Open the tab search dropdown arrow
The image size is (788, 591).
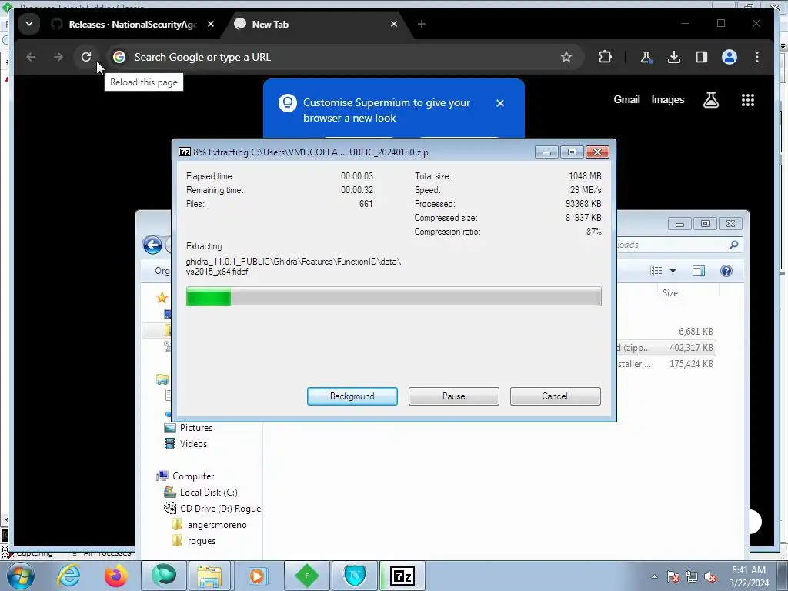coord(29,24)
